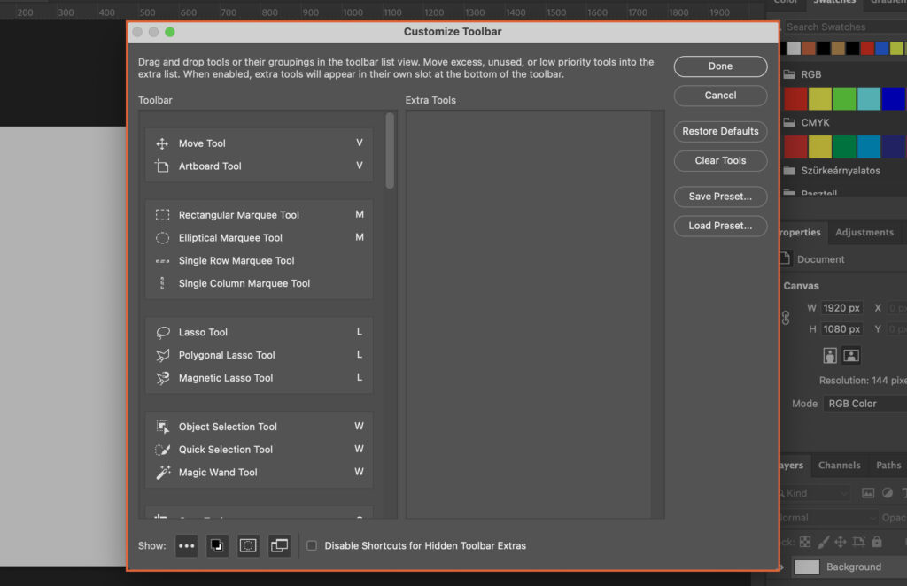Viewport: 907px width, 586px height.
Task: Toggle Quick Mask visibility in Show row
Action: 248,545
